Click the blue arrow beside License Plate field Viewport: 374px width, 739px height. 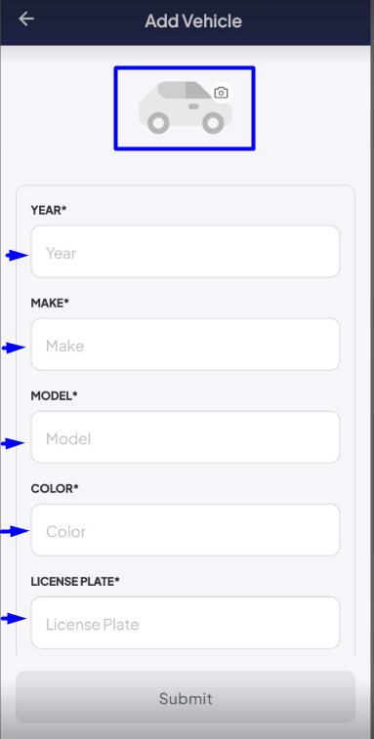click(x=14, y=619)
